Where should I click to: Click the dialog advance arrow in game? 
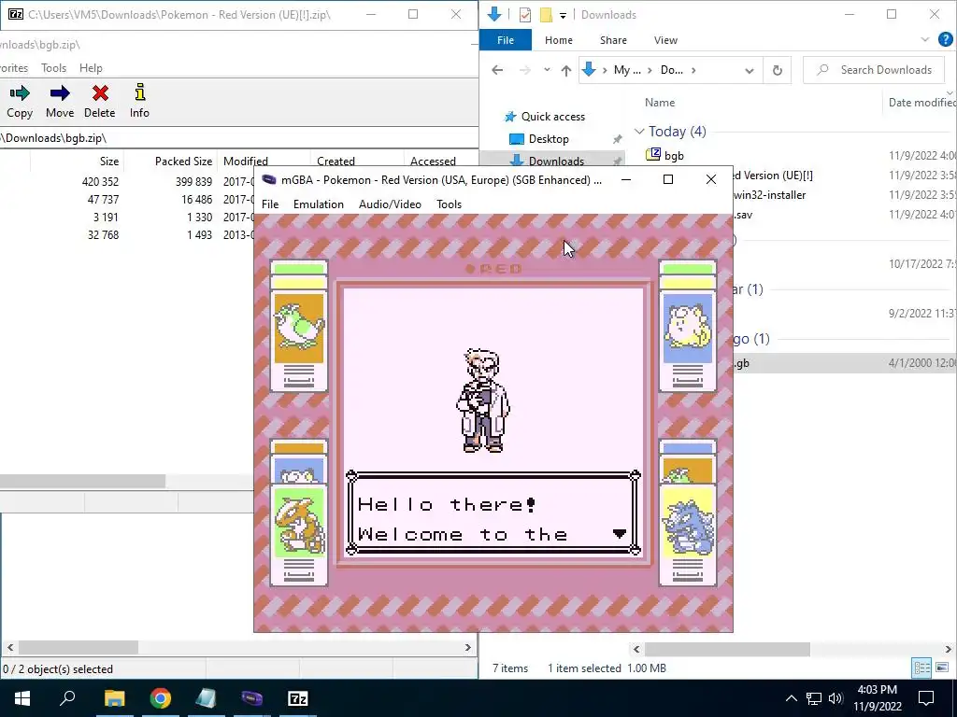click(x=620, y=533)
